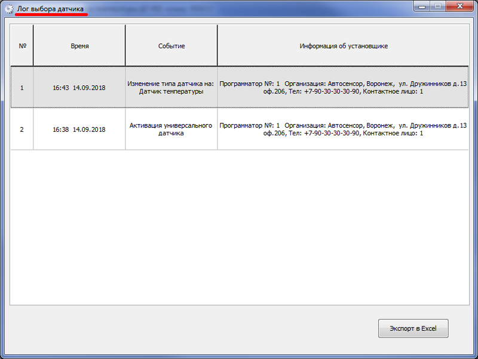Close the Лог выбора датчика window
478x359 pixels.
459,7
